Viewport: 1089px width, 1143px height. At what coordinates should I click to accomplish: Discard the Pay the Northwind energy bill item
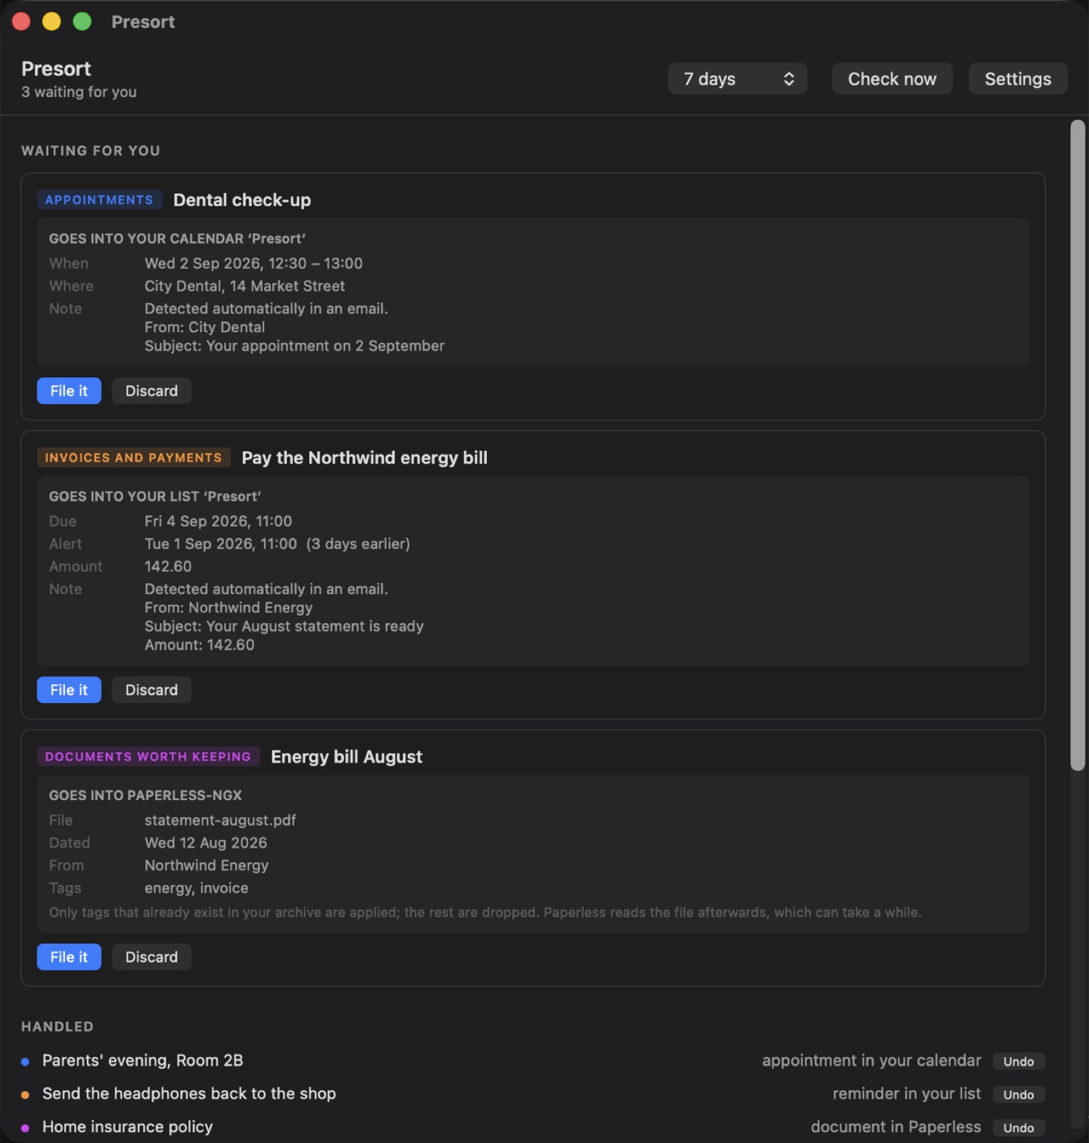click(x=151, y=690)
